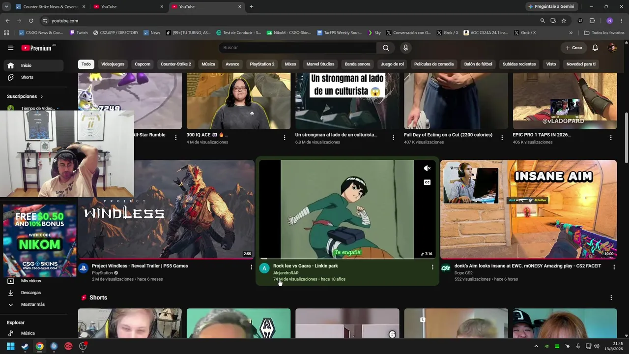Open the Project Windless thumbnail
Viewport: 629px width, 354px height.
click(x=166, y=209)
